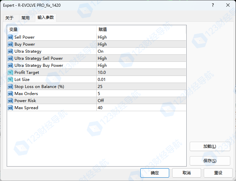Switch to the 常用 tab
This screenshot has height=181, width=236.
(27, 18)
